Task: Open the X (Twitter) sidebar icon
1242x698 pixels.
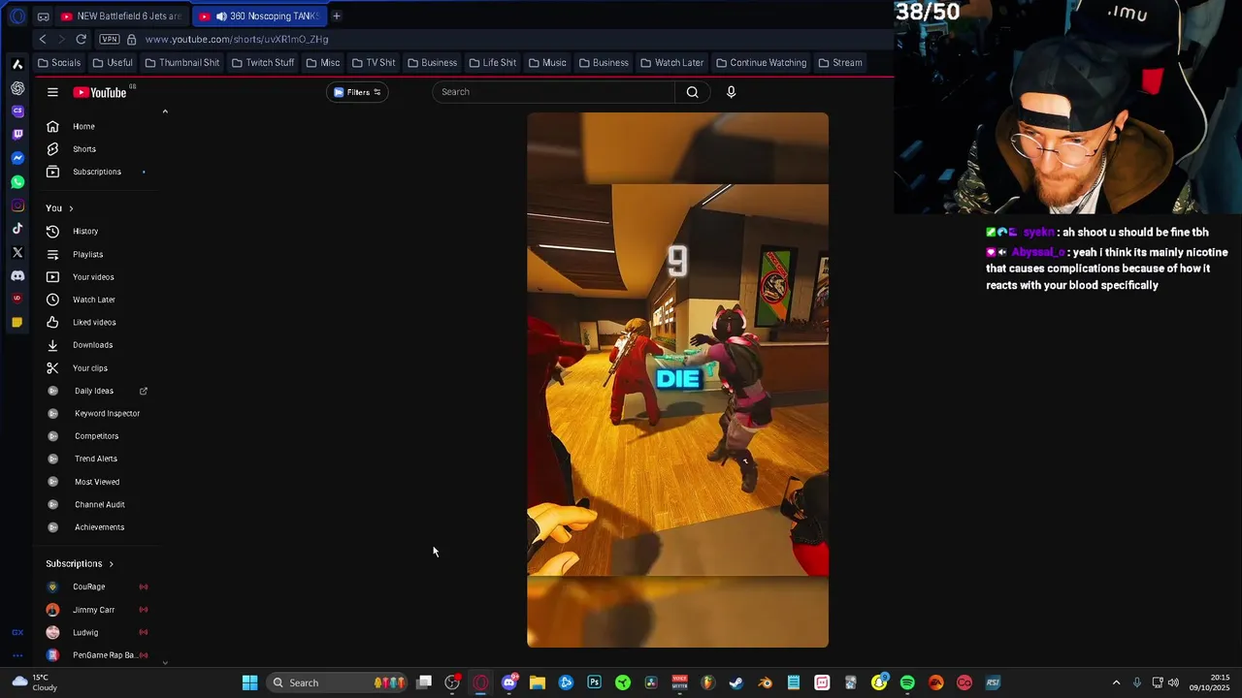Action: 17,252
